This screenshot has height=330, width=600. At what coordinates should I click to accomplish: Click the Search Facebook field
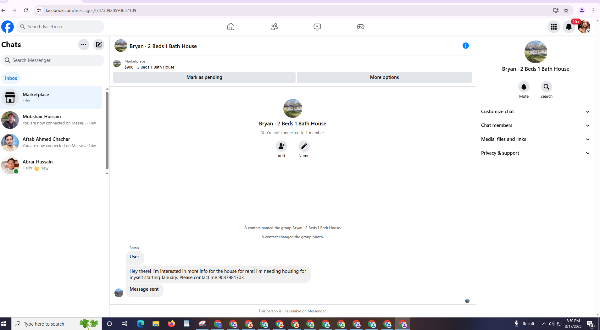point(61,27)
